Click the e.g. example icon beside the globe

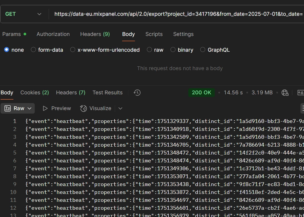coord(301,93)
